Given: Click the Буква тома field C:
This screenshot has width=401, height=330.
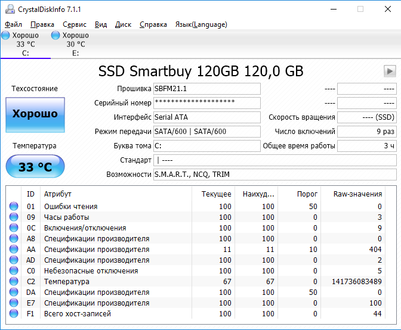Looking at the screenshot, I should pyautogui.click(x=207, y=146).
